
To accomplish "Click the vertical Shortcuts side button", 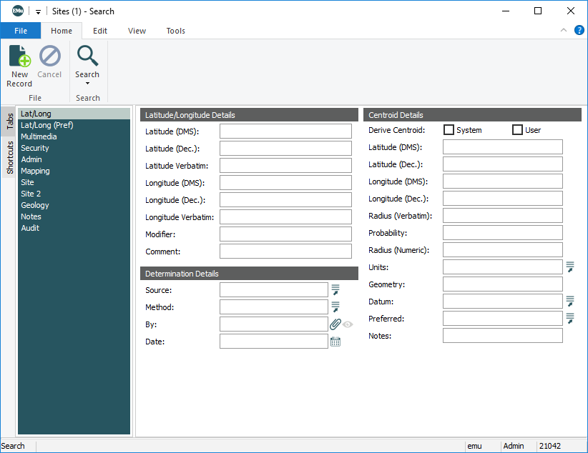I will tap(10, 157).
